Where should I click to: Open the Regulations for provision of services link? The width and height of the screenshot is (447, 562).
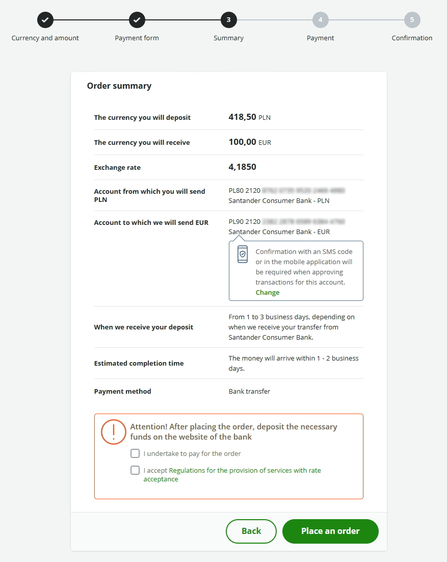tap(245, 471)
